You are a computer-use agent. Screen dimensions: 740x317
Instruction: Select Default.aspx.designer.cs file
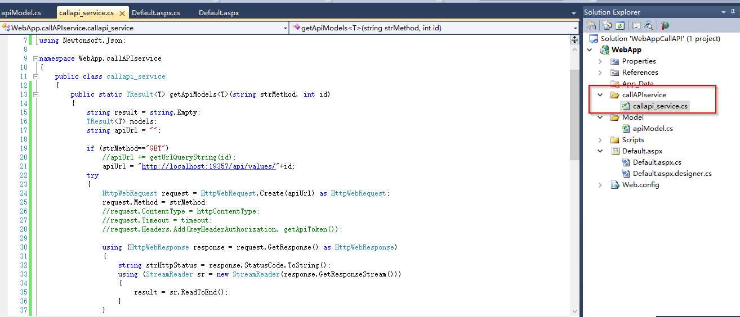tap(672, 174)
